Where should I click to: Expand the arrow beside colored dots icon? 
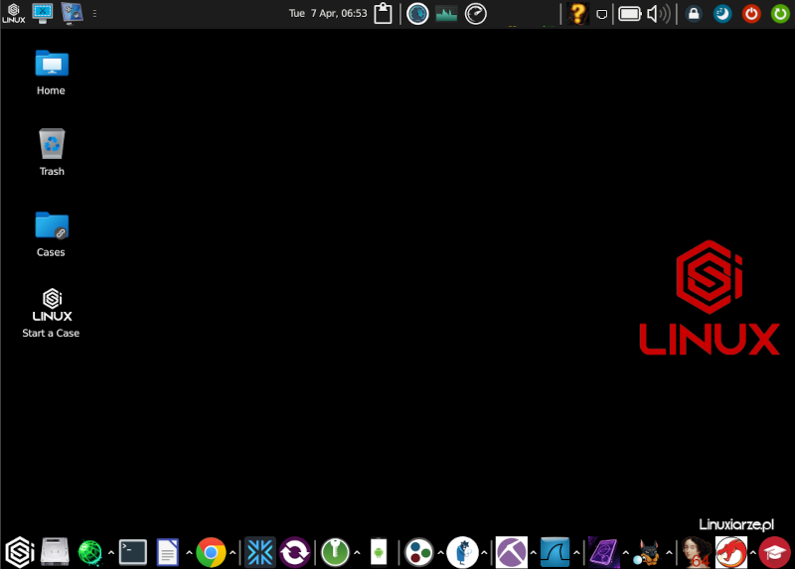(440, 552)
